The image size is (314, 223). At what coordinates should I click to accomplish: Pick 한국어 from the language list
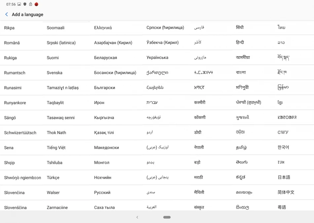(283, 147)
